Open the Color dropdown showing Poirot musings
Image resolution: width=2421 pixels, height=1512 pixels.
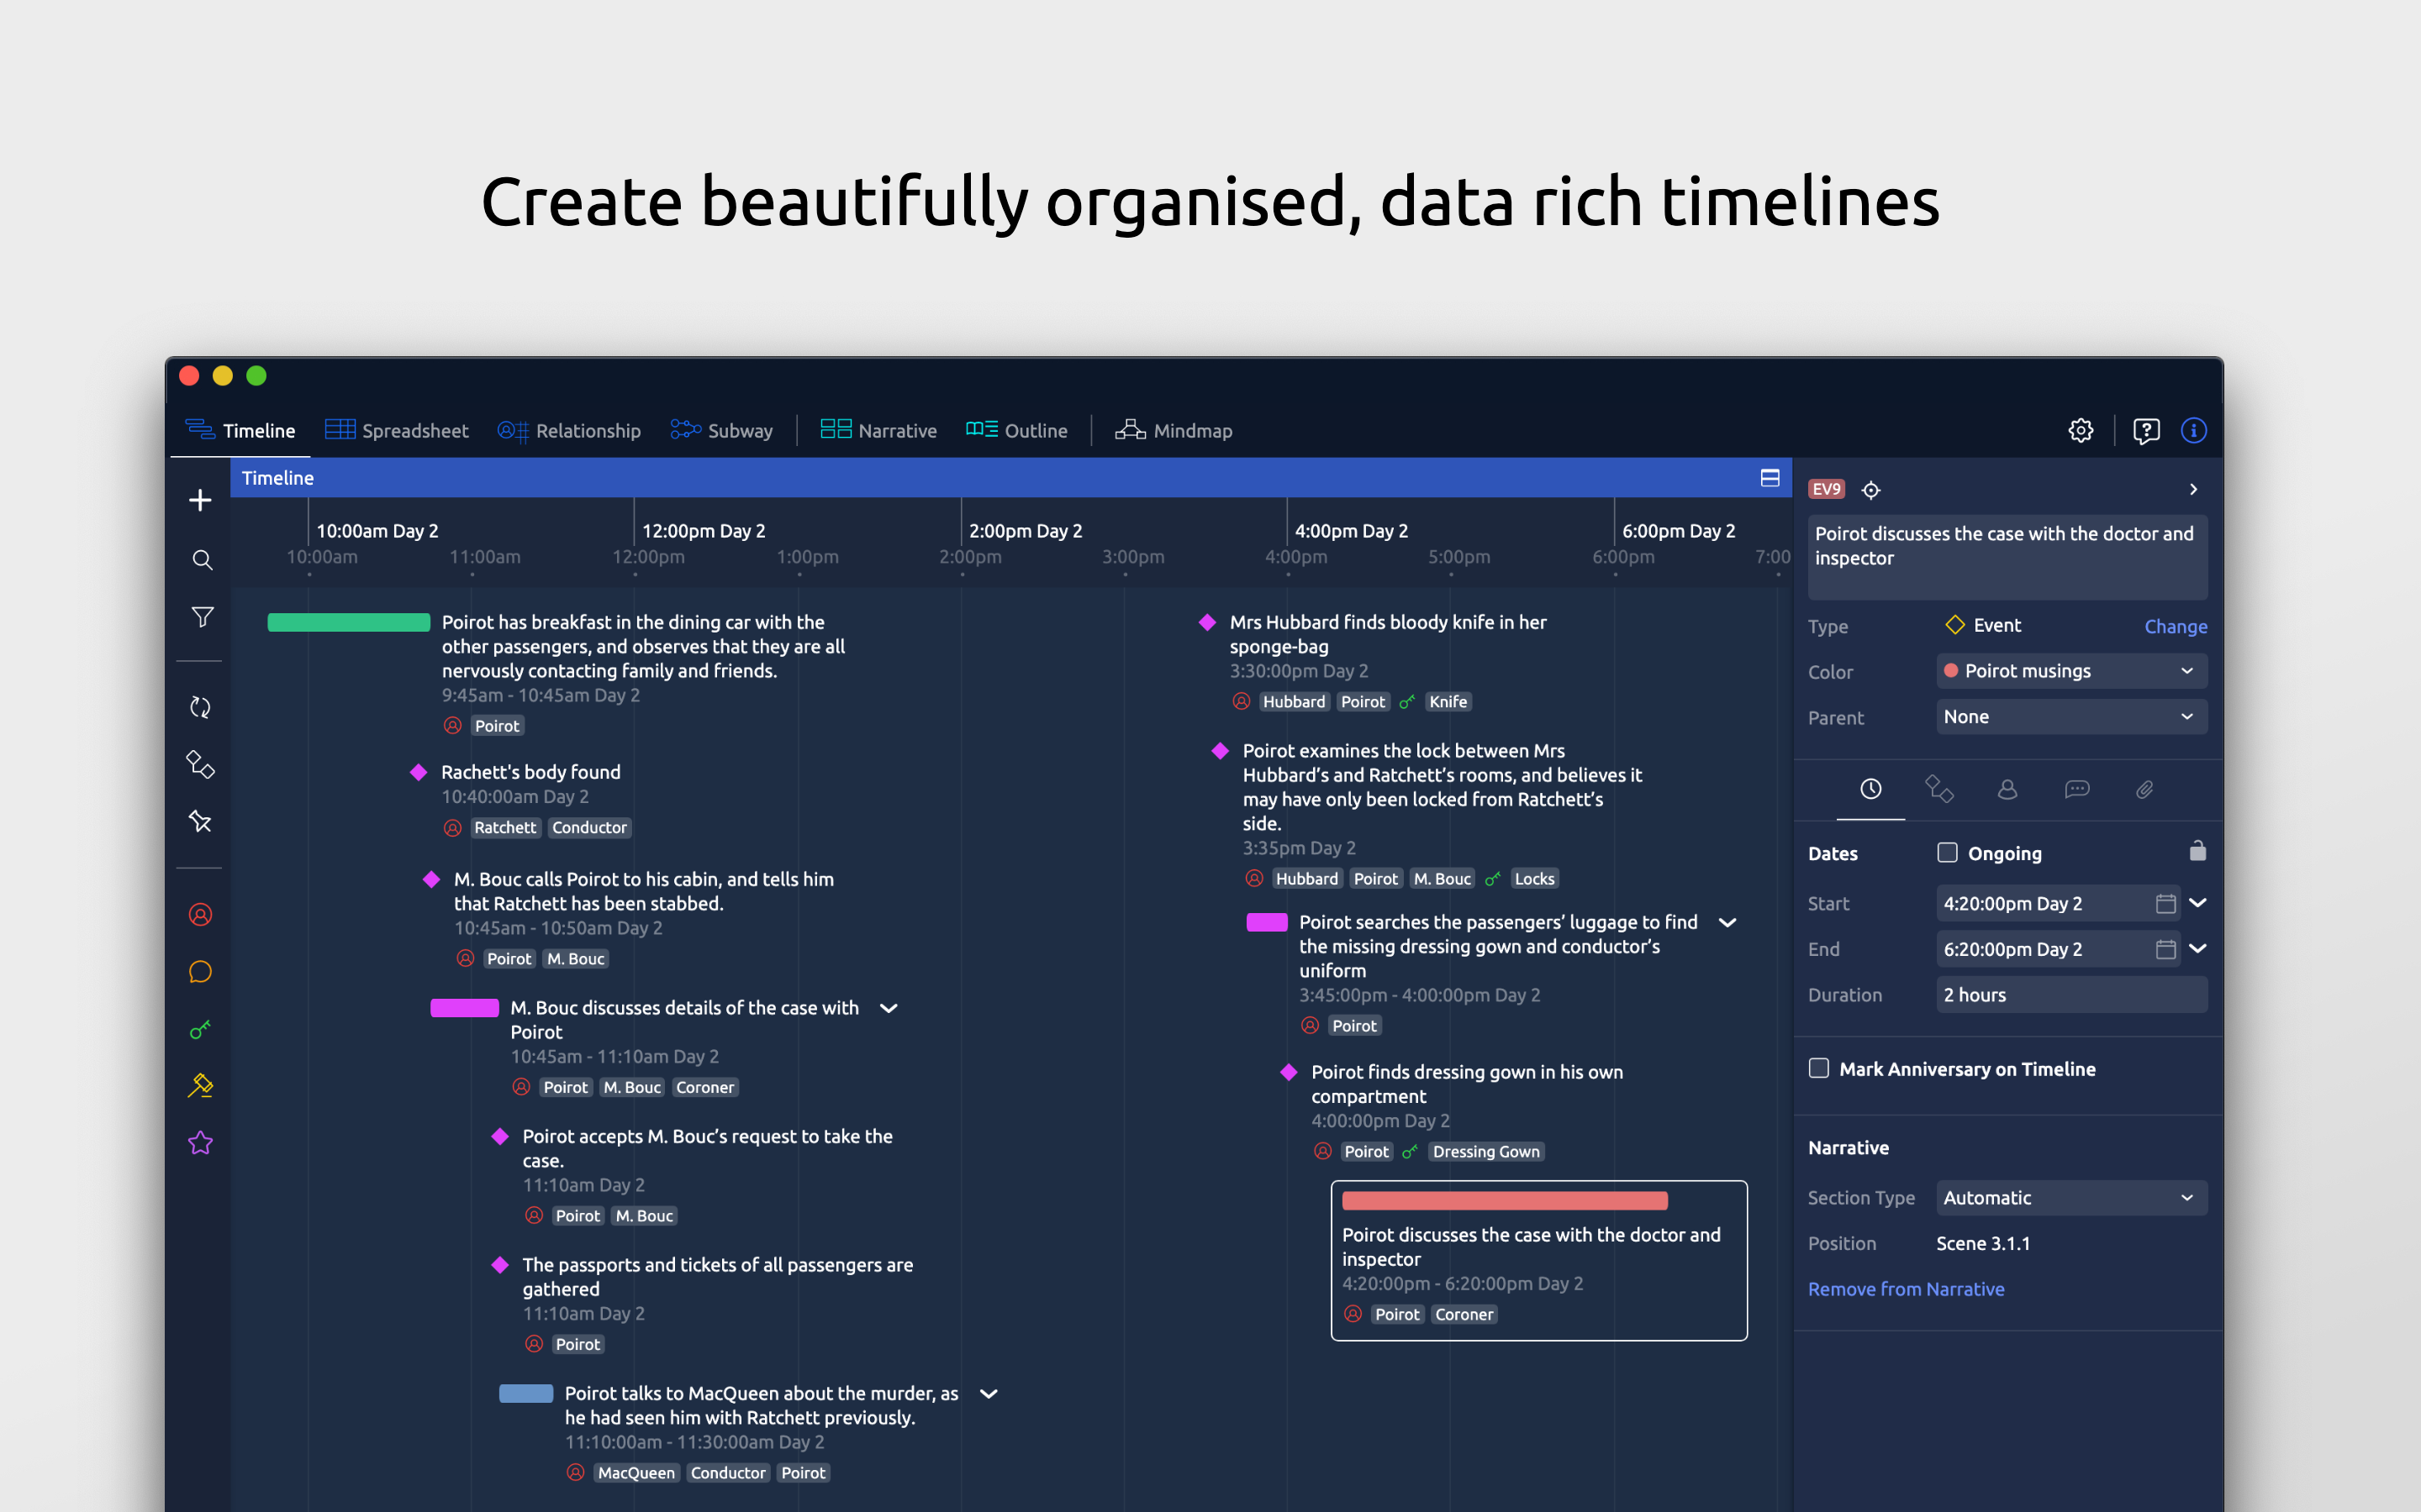point(2070,671)
